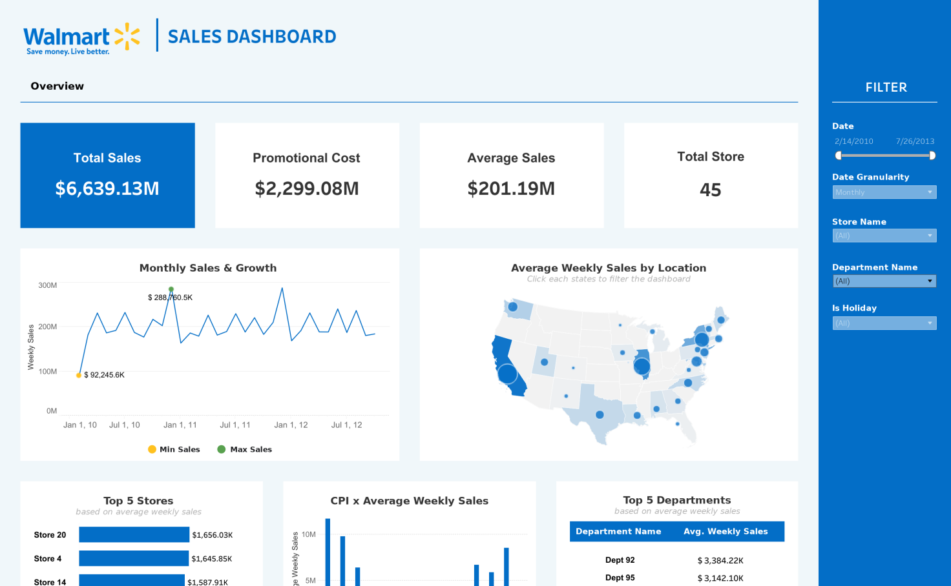Click the $1,645.85K label
Image resolution: width=951 pixels, height=586 pixels.
click(x=212, y=559)
